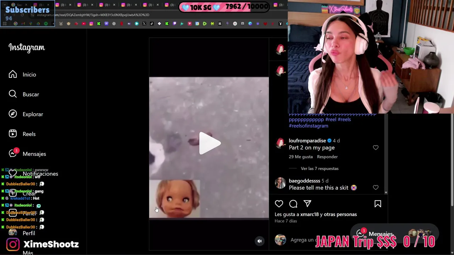Screen dimensions: 454x255
Task: Open Instagram bookmark in bookmarks bar
Action: (x=91, y=24)
